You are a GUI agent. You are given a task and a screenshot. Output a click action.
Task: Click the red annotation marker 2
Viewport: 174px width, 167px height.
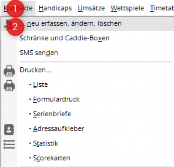pyautogui.click(x=15, y=27)
